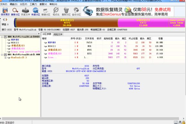The image size is (186, 124).
Task: Select WinTools(Y:) in the disk tree
Action: 19,58
